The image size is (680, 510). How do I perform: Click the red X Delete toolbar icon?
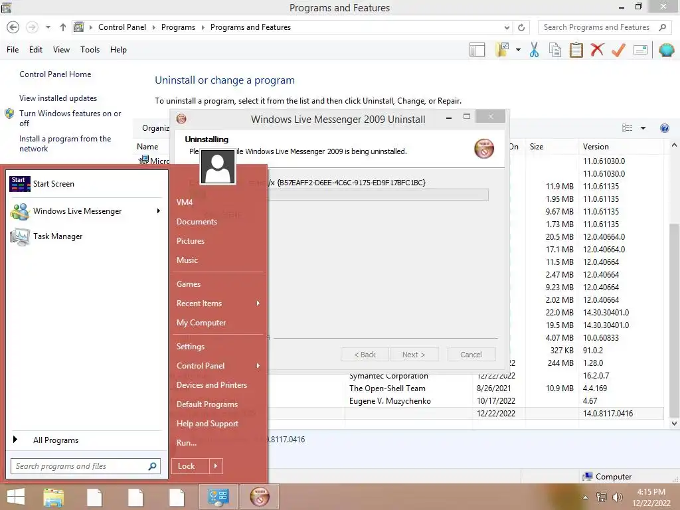(x=597, y=50)
